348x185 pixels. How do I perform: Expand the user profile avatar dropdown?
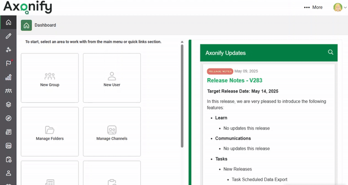click(338, 7)
